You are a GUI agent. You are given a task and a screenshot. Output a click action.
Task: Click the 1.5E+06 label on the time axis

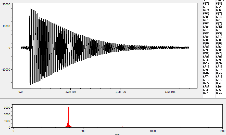(170, 92)
